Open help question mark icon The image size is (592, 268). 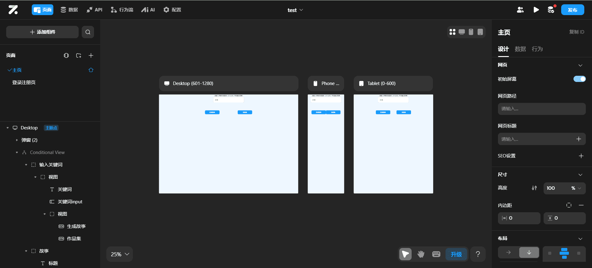[478, 254]
